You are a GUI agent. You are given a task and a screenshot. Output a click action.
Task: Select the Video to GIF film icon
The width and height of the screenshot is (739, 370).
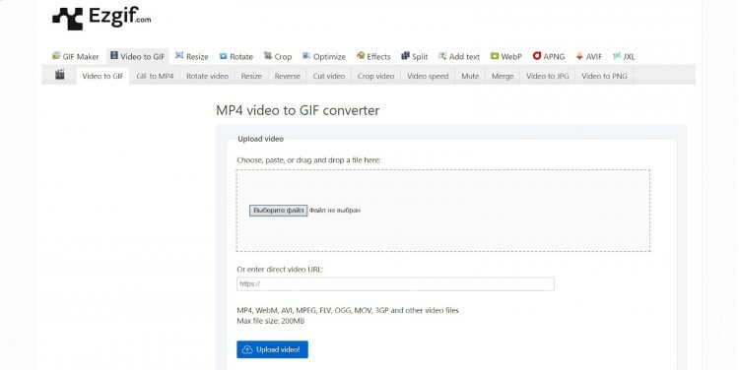click(114, 55)
